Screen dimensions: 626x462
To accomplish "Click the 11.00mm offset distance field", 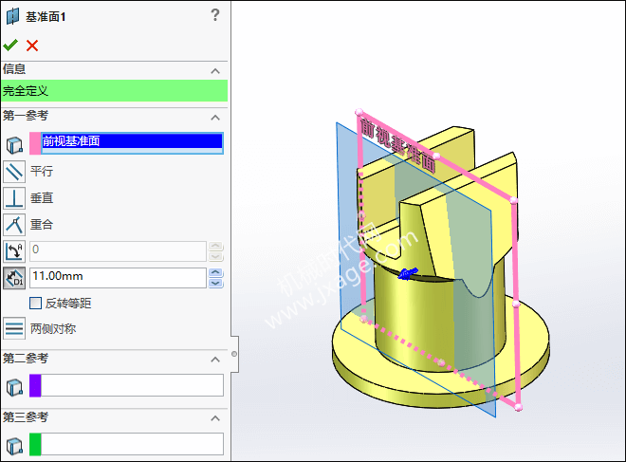I will (118, 278).
